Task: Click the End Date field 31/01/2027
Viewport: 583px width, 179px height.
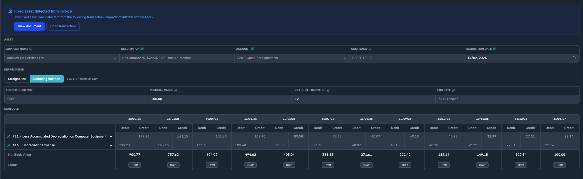Action: click(507, 99)
